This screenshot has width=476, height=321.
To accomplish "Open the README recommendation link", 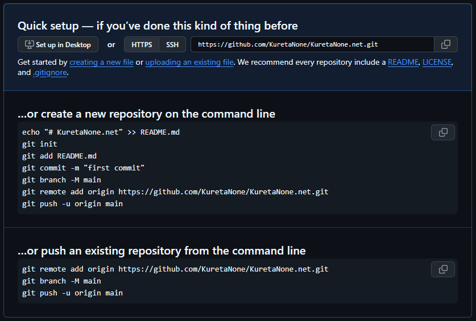I will tap(403, 62).
